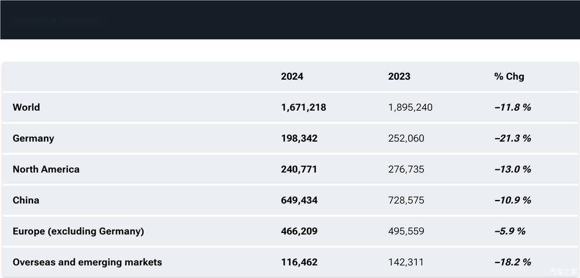580x278 pixels.
Task: Select the China row label
Action: click(x=26, y=200)
